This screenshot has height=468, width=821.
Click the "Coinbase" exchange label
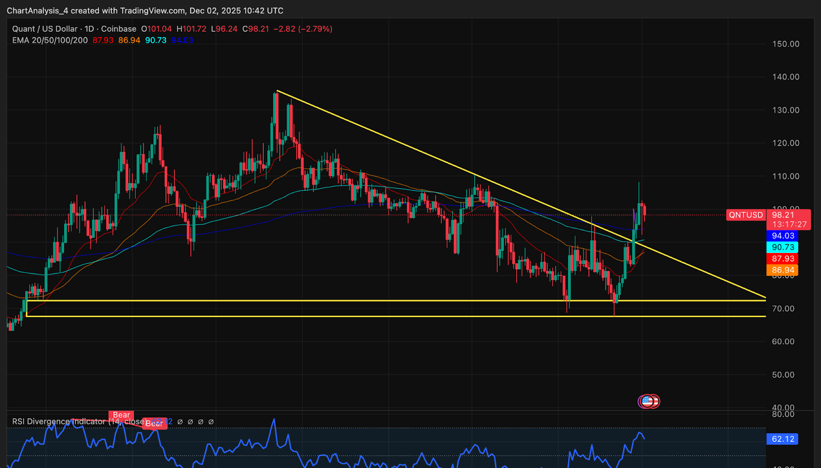119,29
